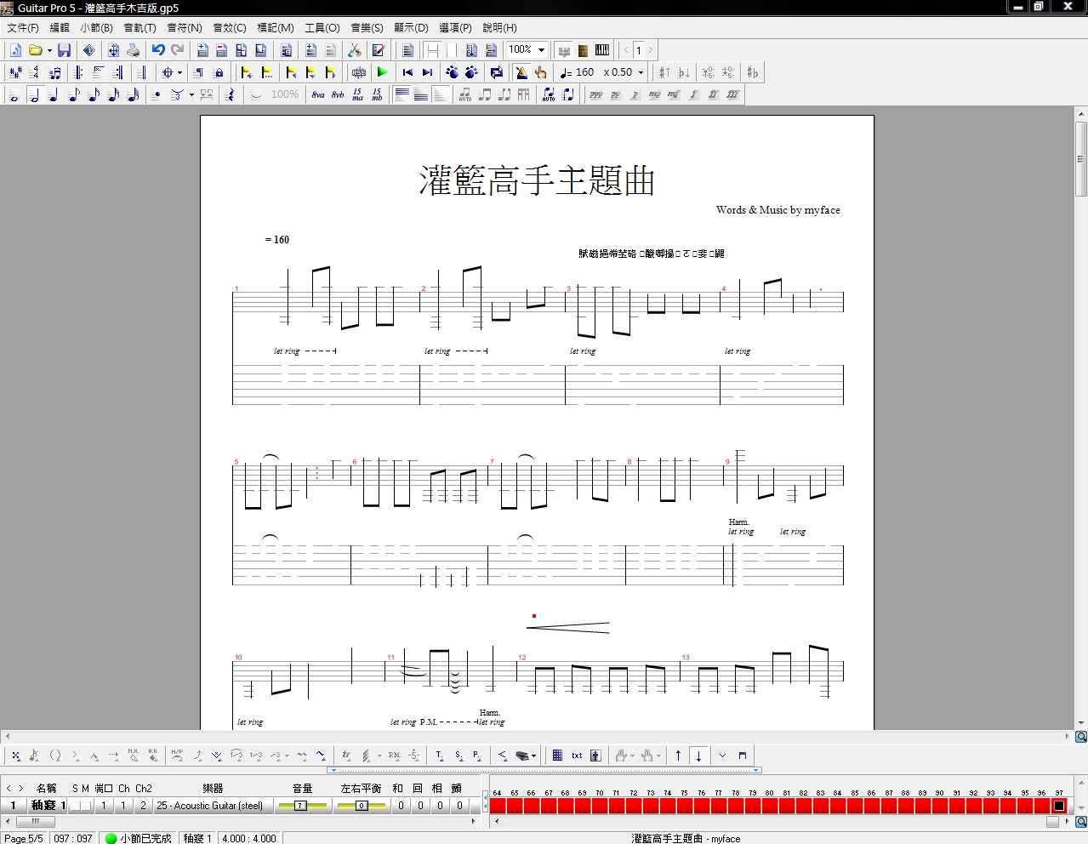This screenshot has width=1088, height=844.
Task: Start playback with the green play button
Action: pyautogui.click(x=382, y=72)
